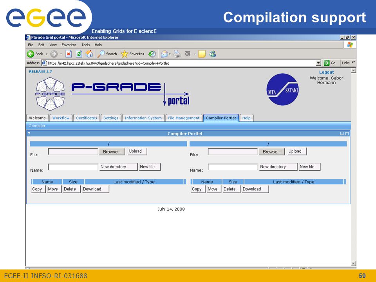Open the Mail icon dropdown arrow
This screenshot has height=282, width=376.
click(170, 54)
